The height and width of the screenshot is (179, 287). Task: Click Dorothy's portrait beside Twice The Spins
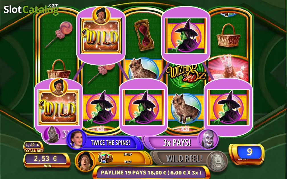tap(77, 139)
